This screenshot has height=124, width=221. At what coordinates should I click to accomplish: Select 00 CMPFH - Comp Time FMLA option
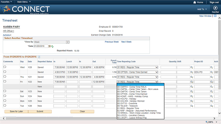pos(141,87)
